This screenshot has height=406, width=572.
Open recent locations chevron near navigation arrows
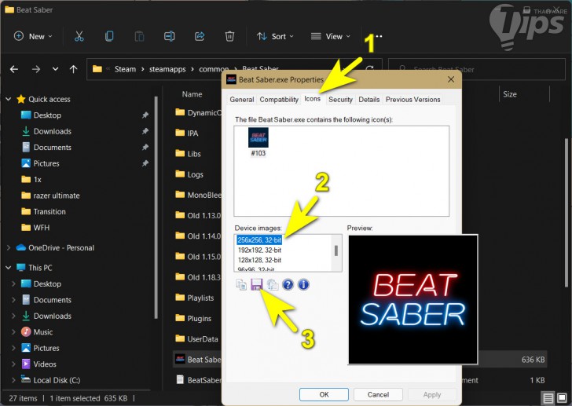pyautogui.click(x=55, y=69)
